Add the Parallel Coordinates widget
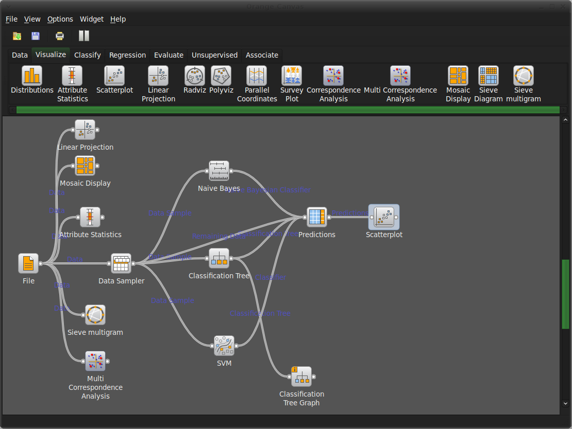572x429 pixels. pyautogui.click(x=257, y=76)
